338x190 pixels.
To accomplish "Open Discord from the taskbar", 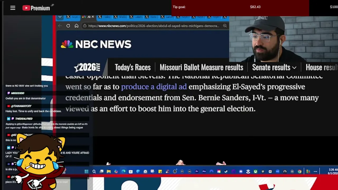I will point(241,172).
